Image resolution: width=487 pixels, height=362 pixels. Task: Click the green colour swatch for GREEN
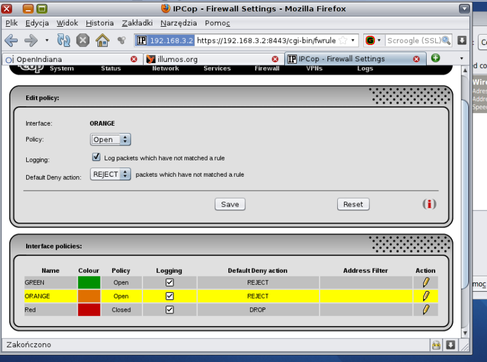point(89,282)
